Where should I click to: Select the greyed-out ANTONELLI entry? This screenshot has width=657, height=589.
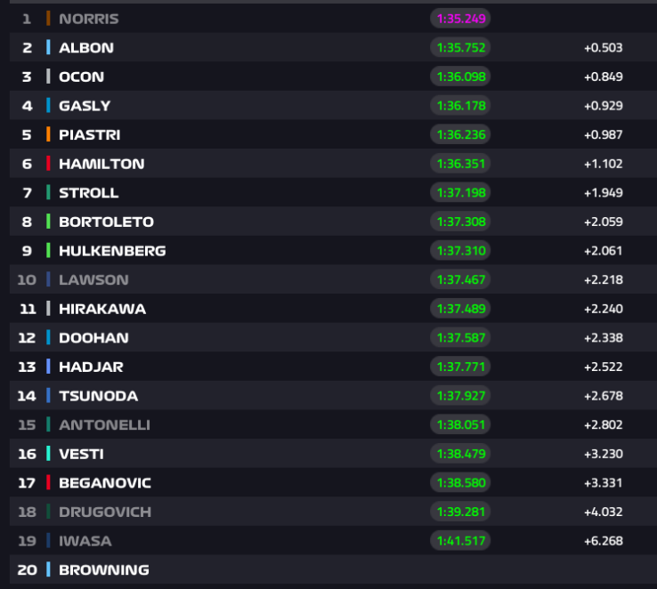(x=333, y=424)
